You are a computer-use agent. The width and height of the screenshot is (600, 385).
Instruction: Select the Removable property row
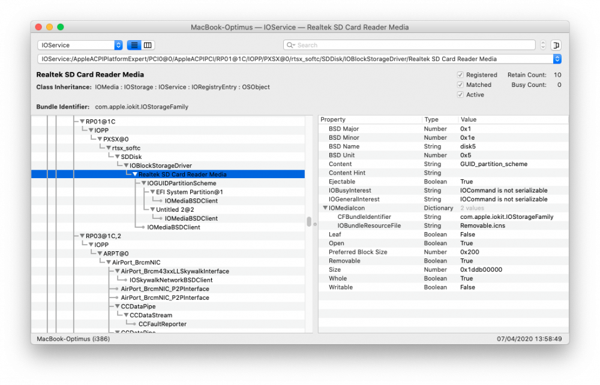pos(443,261)
